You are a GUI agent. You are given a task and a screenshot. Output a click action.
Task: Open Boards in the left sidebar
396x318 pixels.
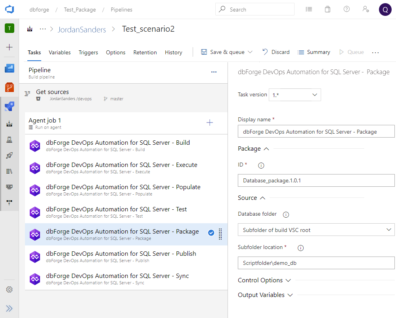click(10, 68)
